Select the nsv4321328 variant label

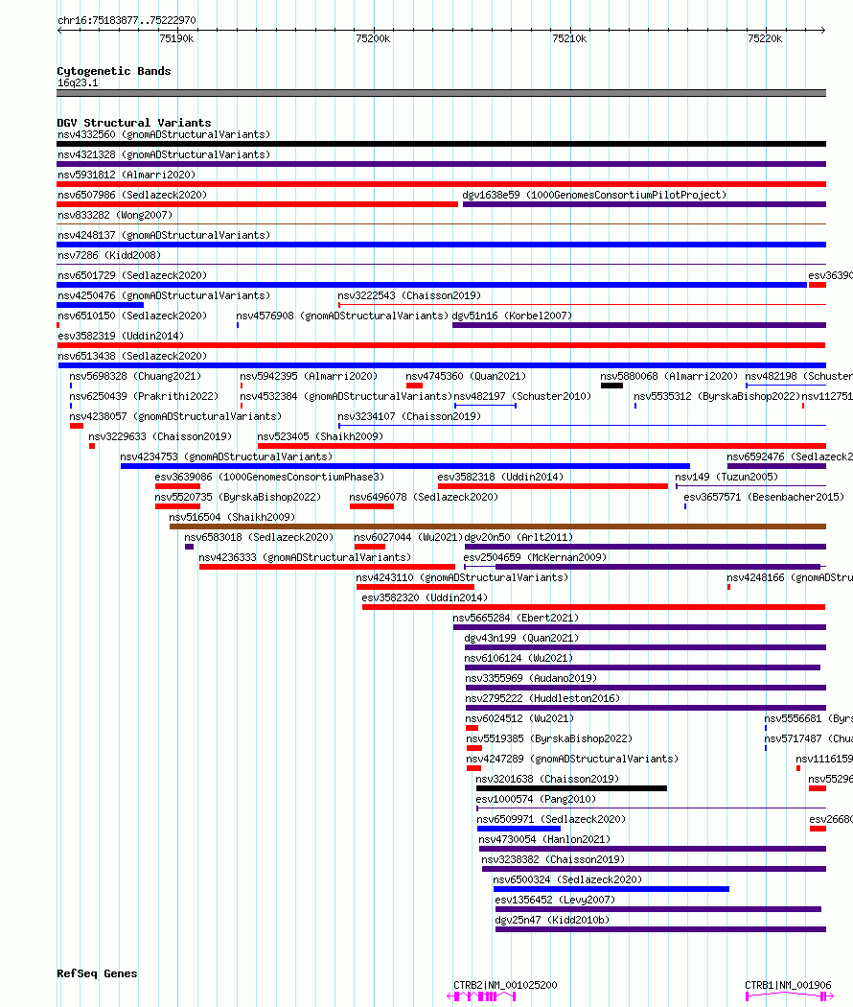pyautogui.click(x=164, y=154)
